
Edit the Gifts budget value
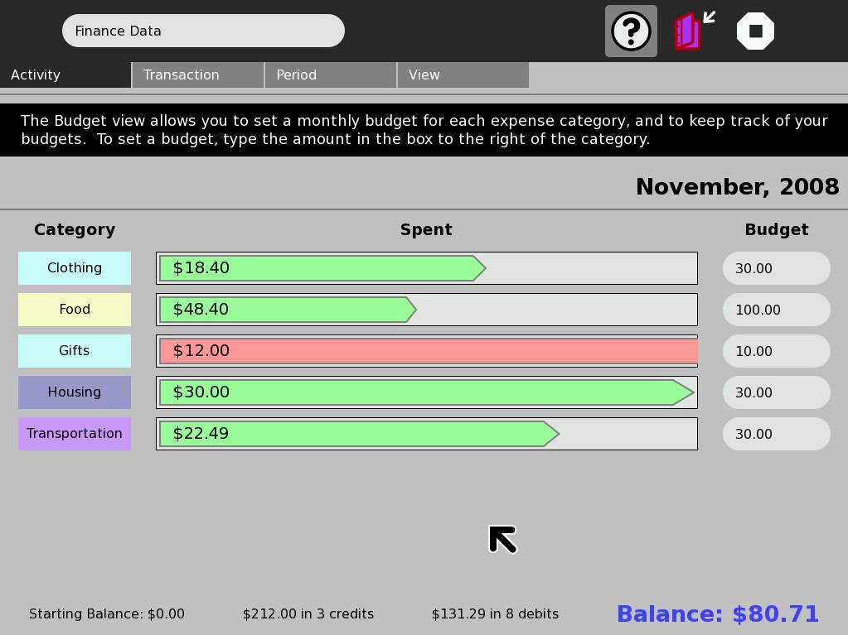coord(776,351)
